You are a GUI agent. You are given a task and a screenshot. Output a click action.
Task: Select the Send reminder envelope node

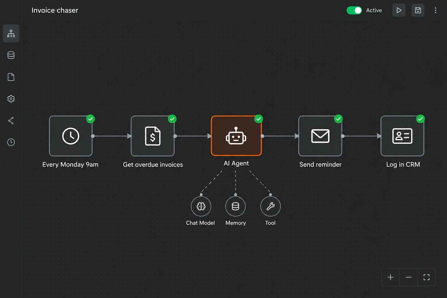point(320,136)
